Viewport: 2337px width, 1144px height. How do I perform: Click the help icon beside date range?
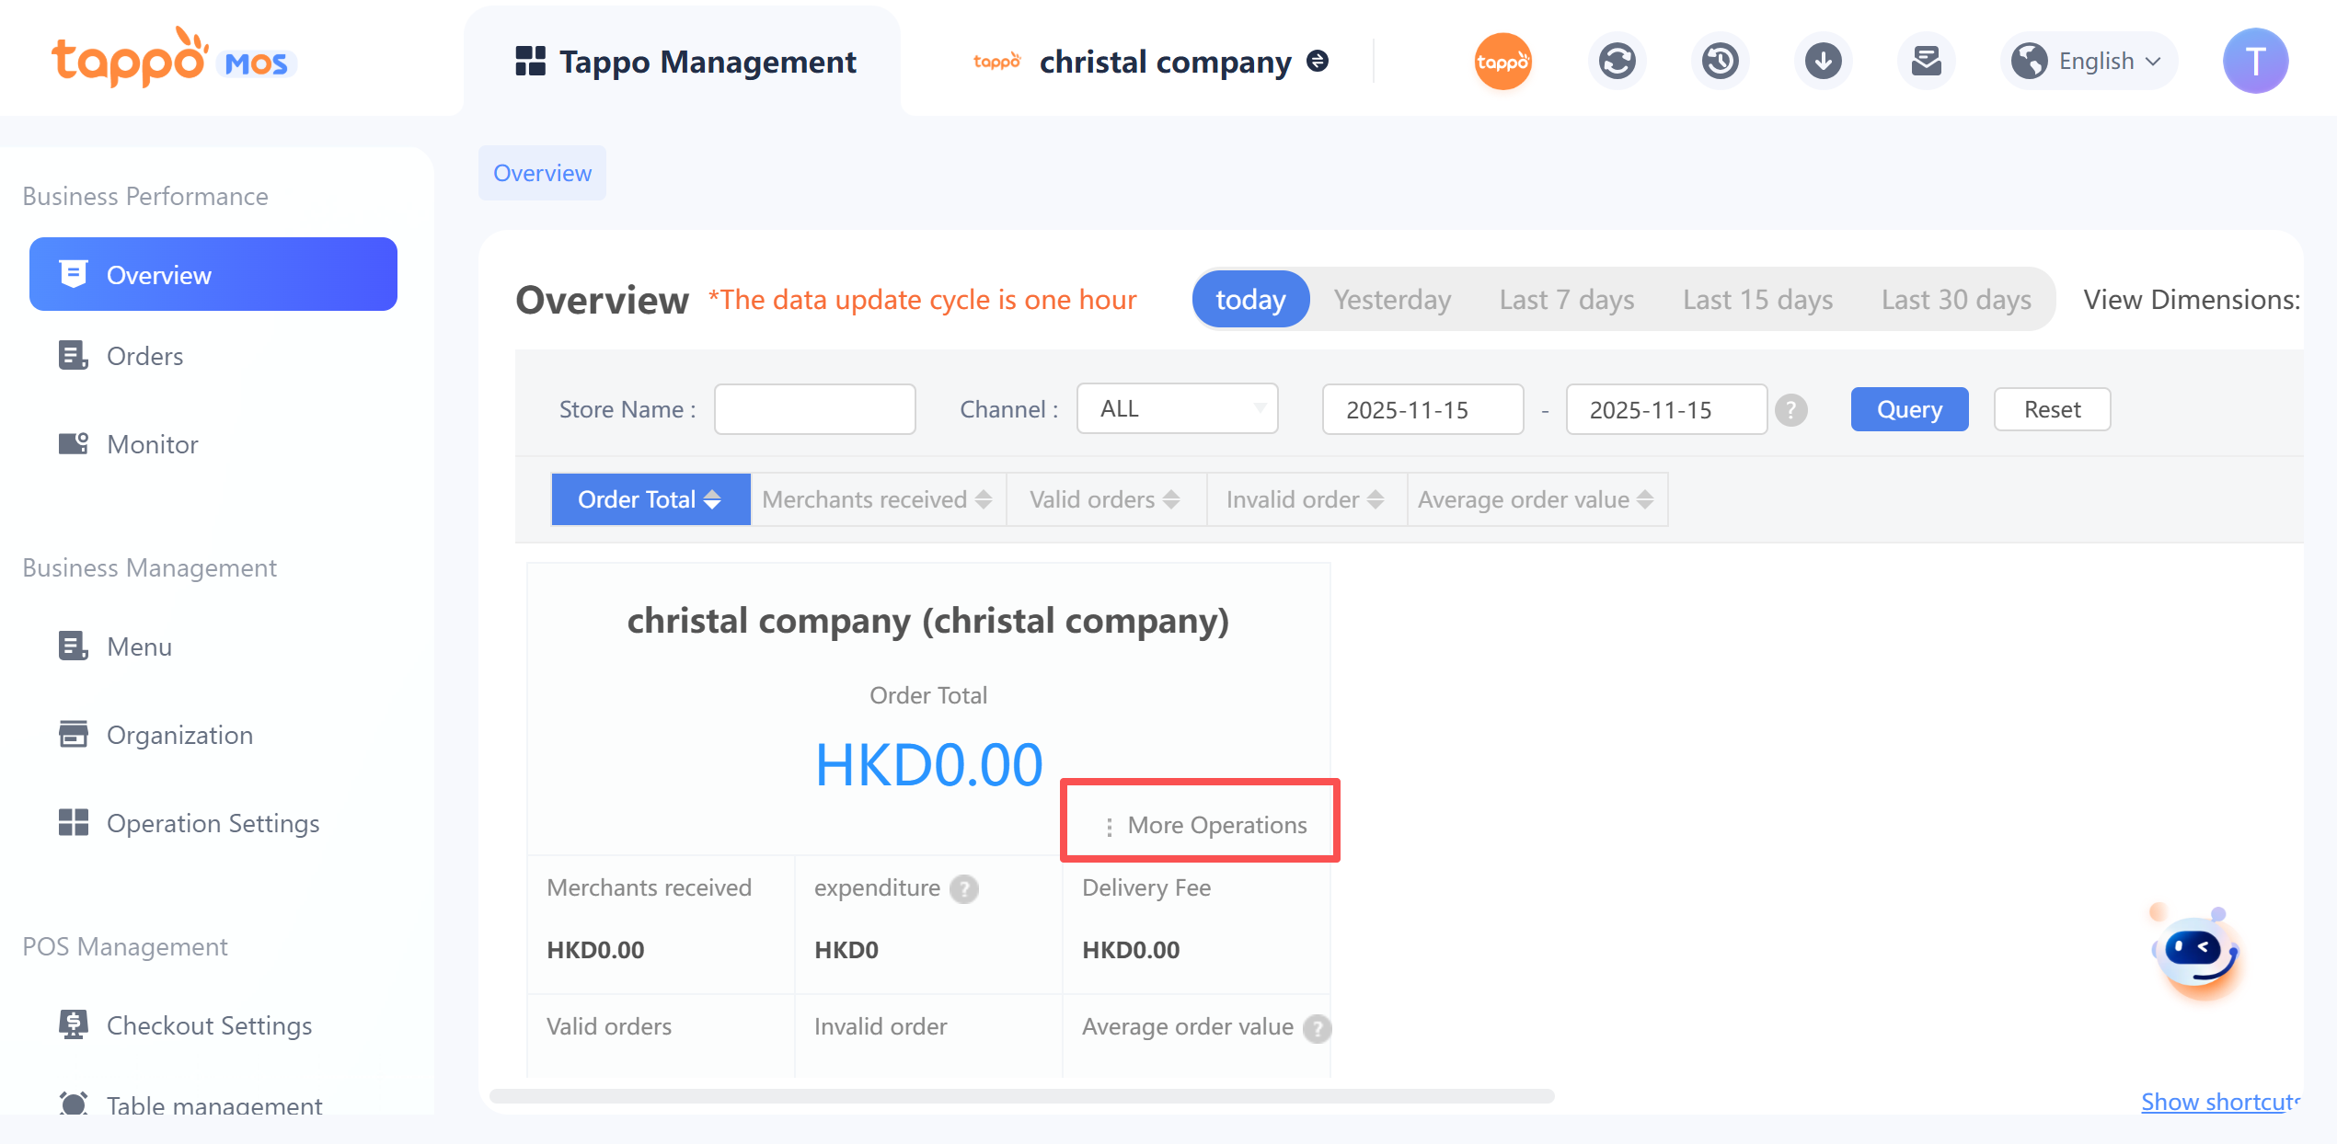pos(1790,410)
